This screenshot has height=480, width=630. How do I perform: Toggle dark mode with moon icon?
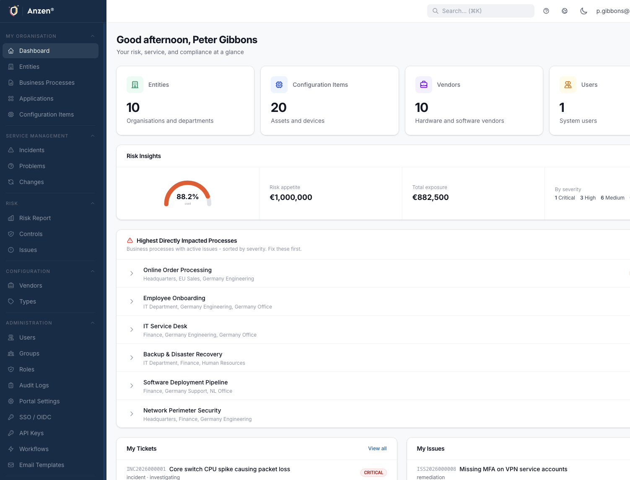coord(583,11)
